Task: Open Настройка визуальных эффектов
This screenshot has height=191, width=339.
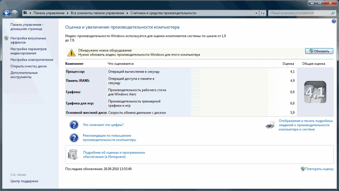Action: [28, 40]
